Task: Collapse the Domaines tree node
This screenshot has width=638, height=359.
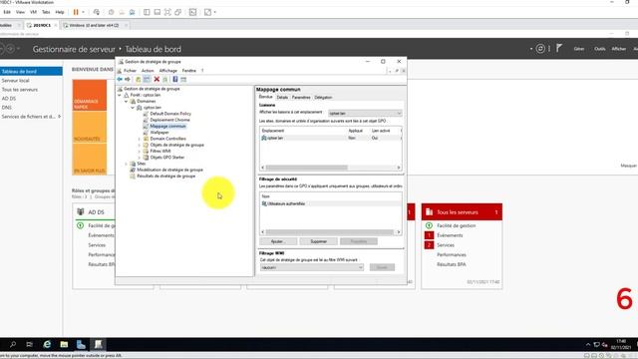Action: click(x=127, y=101)
